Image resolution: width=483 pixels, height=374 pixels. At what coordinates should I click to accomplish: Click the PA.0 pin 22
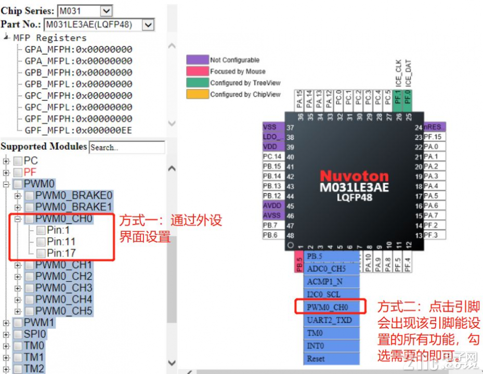pyautogui.click(x=434, y=147)
